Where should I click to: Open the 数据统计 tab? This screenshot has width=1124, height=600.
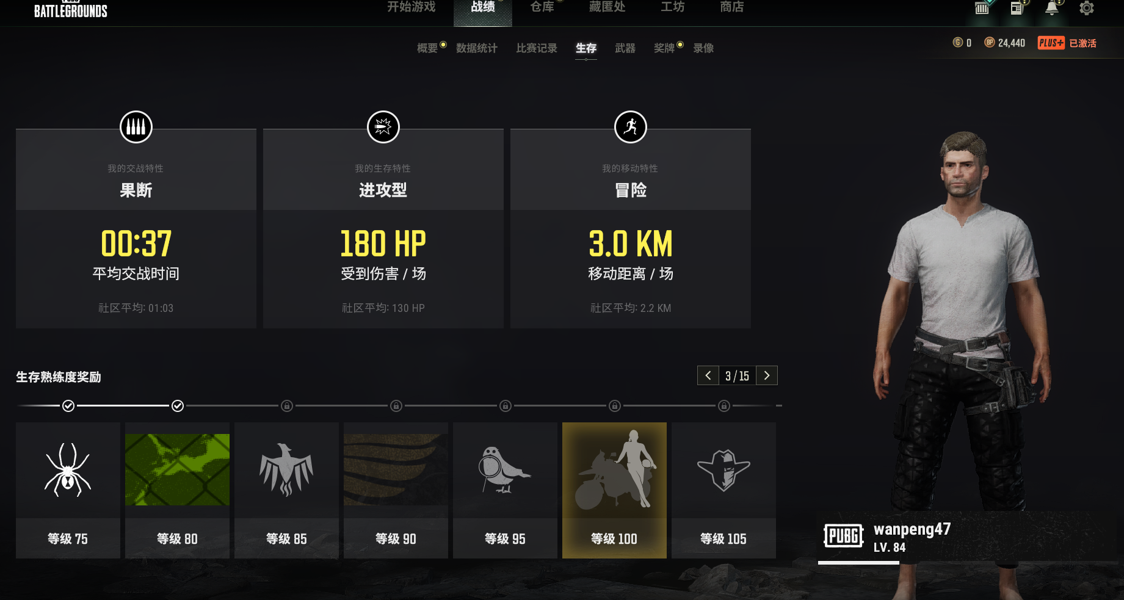point(477,48)
